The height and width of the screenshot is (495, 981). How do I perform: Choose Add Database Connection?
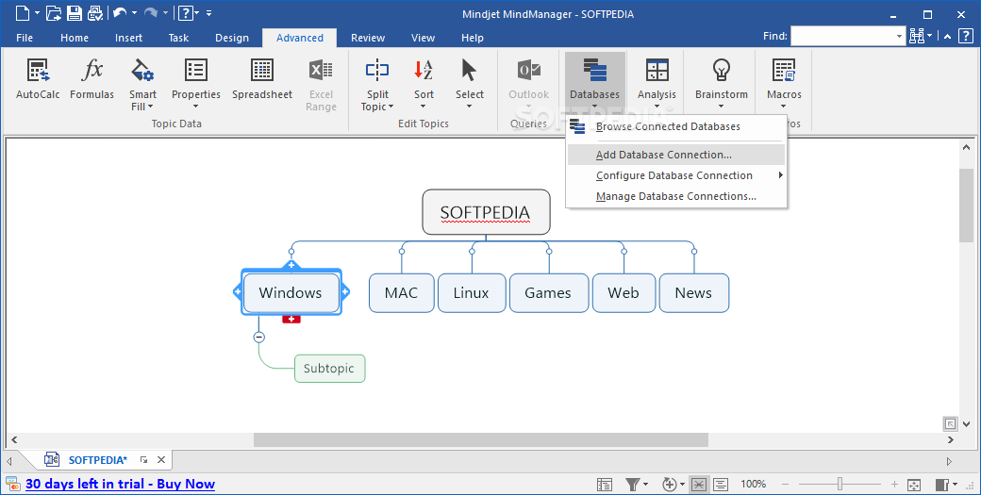(675, 155)
